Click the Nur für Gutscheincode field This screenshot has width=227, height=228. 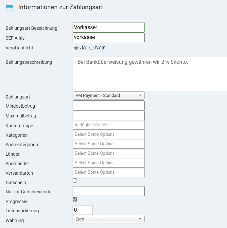(x=108, y=191)
